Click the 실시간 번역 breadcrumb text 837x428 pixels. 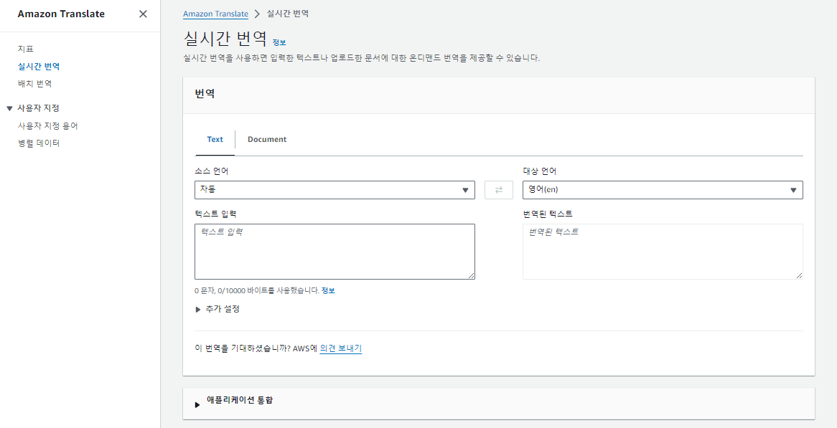point(288,14)
